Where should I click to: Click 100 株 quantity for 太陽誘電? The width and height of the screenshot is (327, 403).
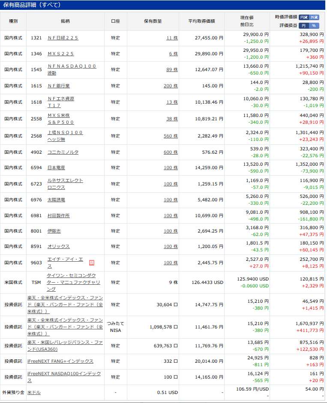(x=171, y=200)
